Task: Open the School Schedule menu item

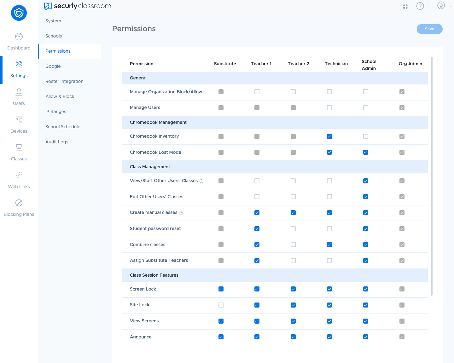Action: [69, 127]
